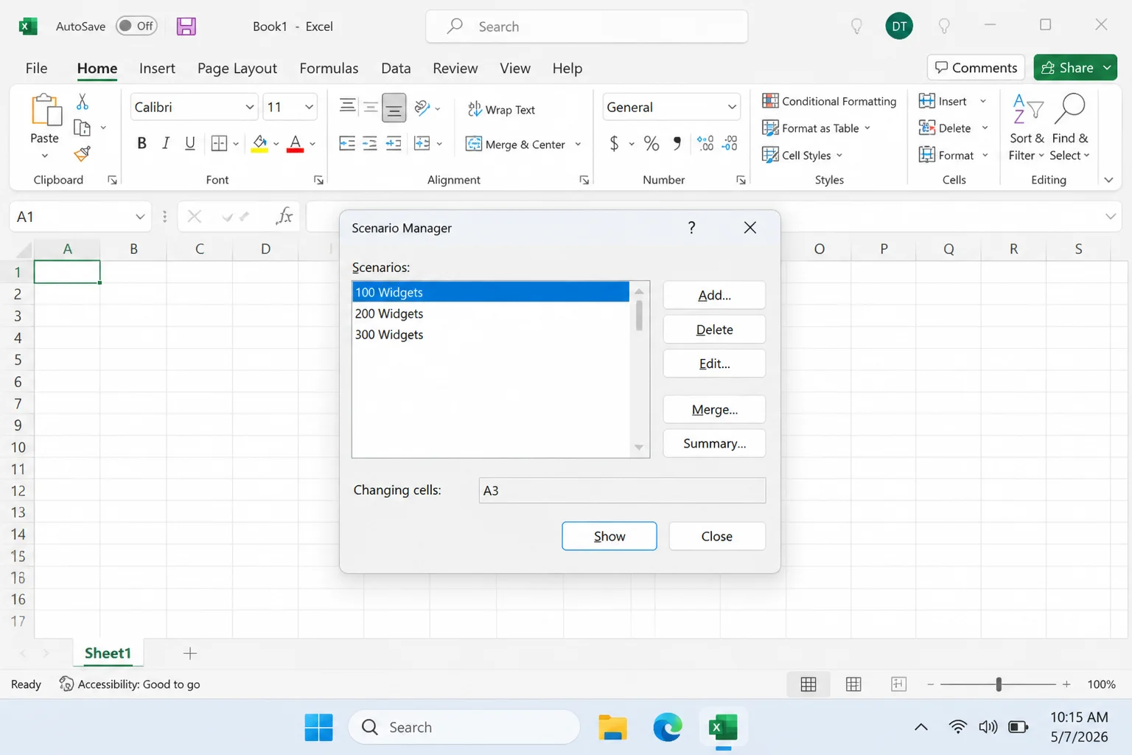The height and width of the screenshot is (755, 1132).
Task: Click Merge & Center
Action: point(516,145)
